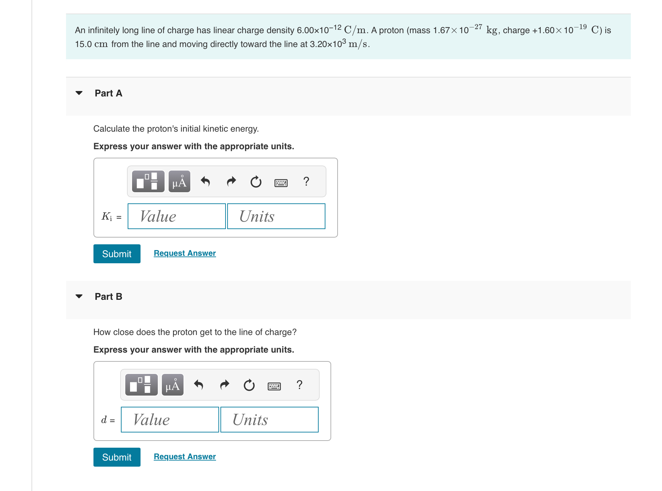Select the μÅ units icon in Part A
The height and width of the screenshot is (491, 662).
pyautogui.click(x=179, y=182)
